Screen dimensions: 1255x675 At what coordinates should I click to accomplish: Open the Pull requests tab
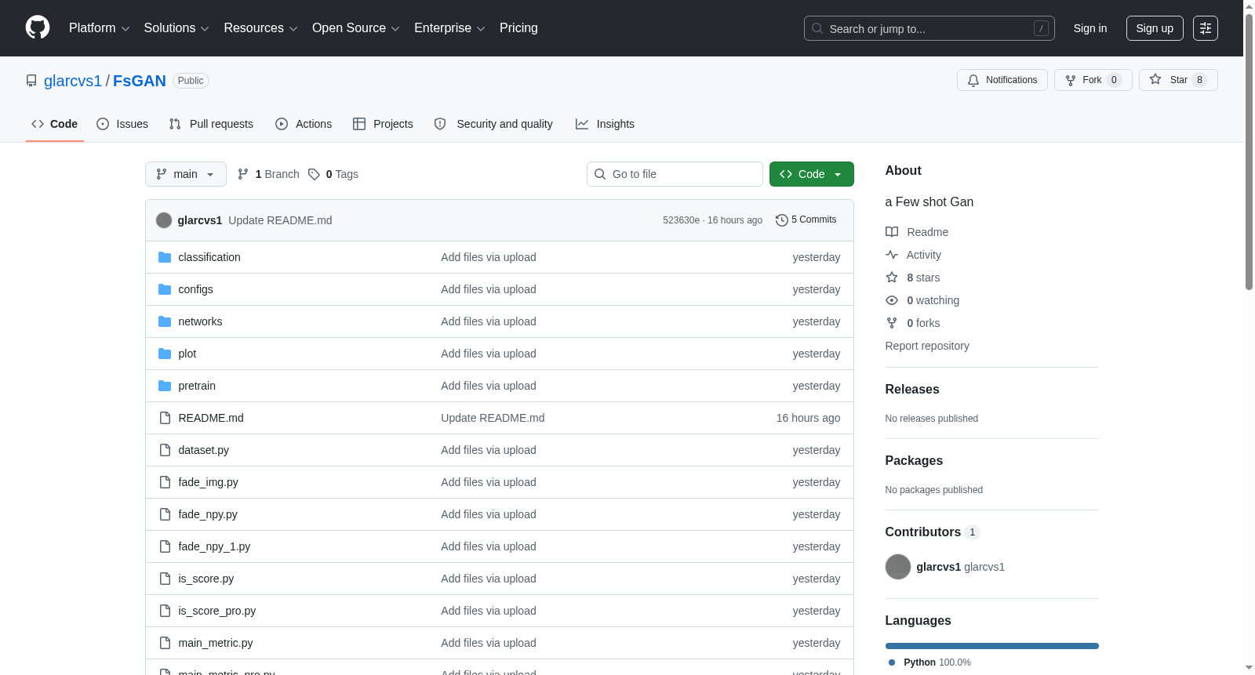[211, 124]
